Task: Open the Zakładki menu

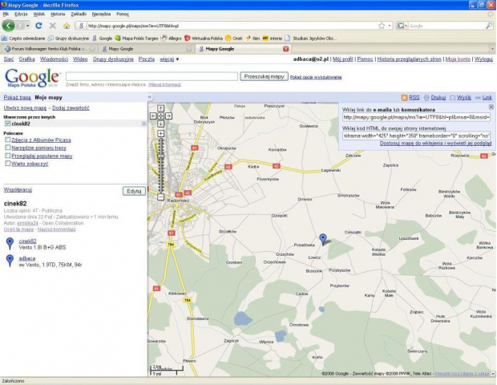Action: pyautogui.click(x=79, y=14)
